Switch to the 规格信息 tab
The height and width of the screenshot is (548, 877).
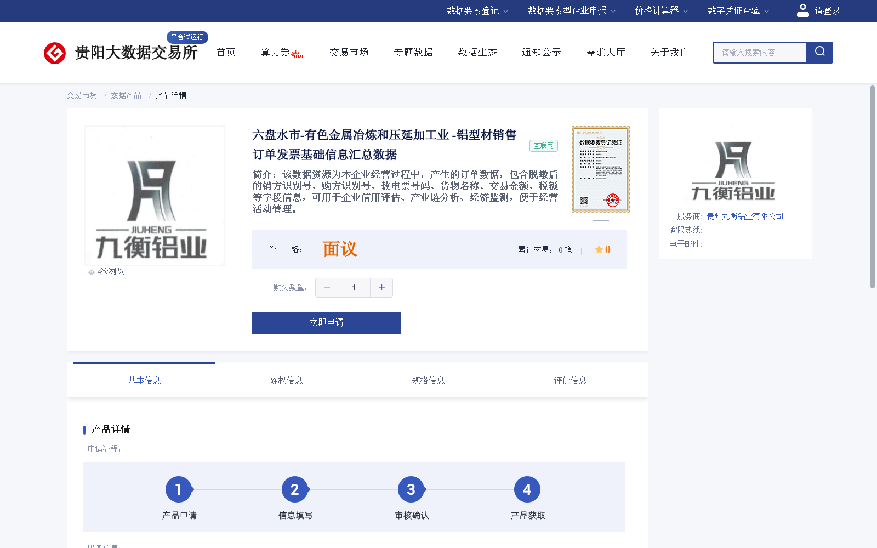pos(428,380)
